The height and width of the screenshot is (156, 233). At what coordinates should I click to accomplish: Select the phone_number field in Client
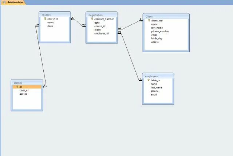[160, 31]
